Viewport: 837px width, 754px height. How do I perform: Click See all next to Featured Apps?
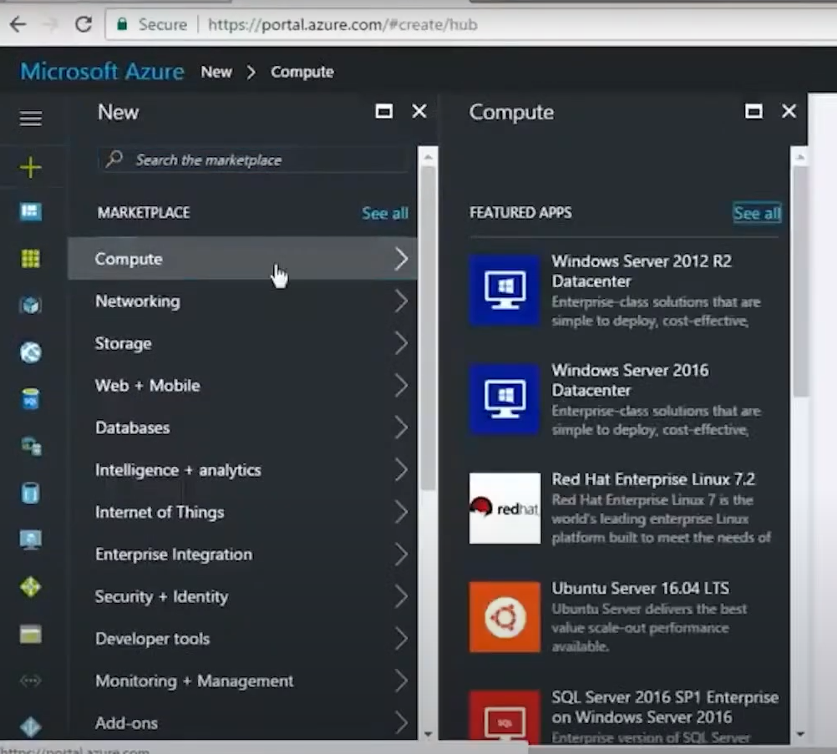coord(757,213)
